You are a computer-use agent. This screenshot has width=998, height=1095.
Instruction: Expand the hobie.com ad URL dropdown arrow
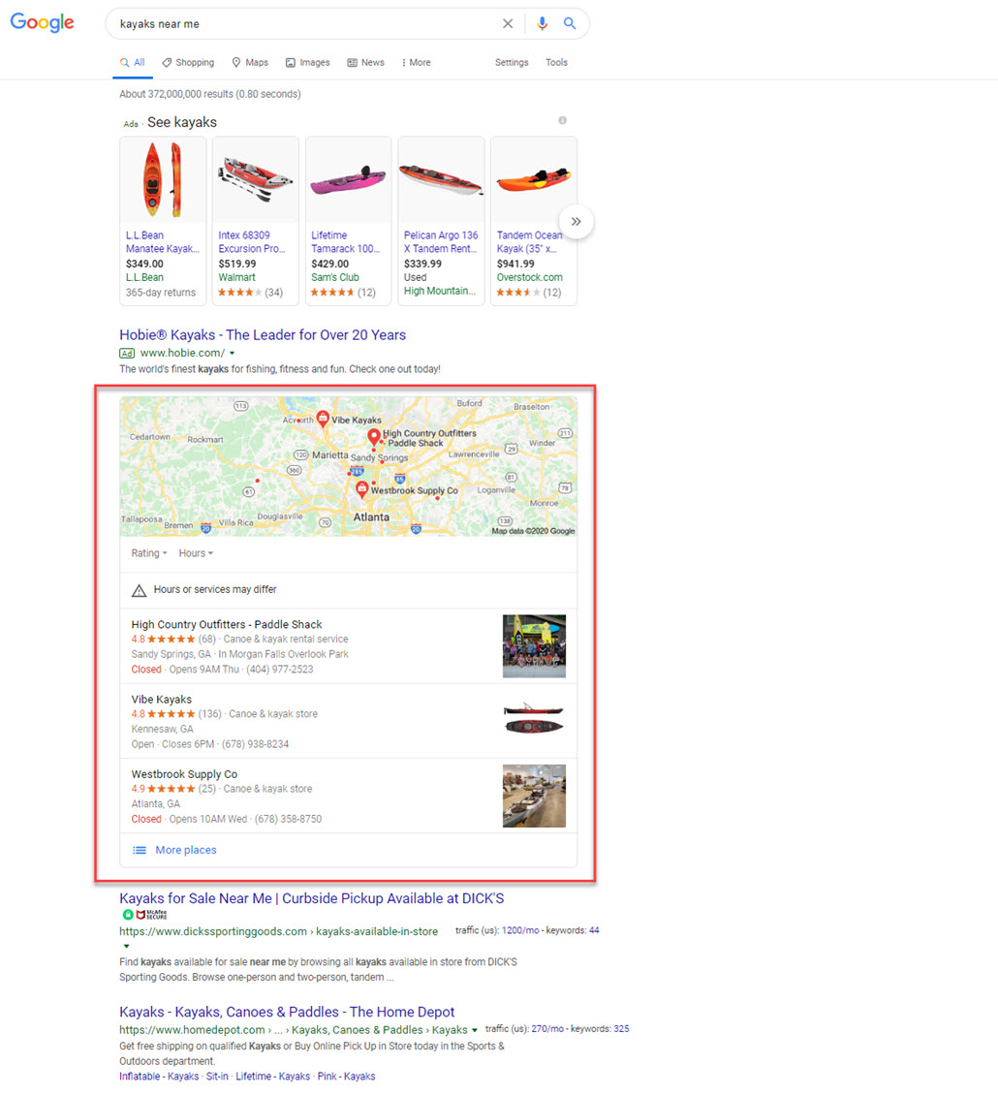232,354
